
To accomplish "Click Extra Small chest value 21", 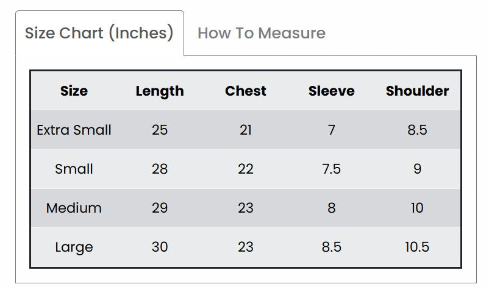I will pyautogui.click(x=246, y=130).
